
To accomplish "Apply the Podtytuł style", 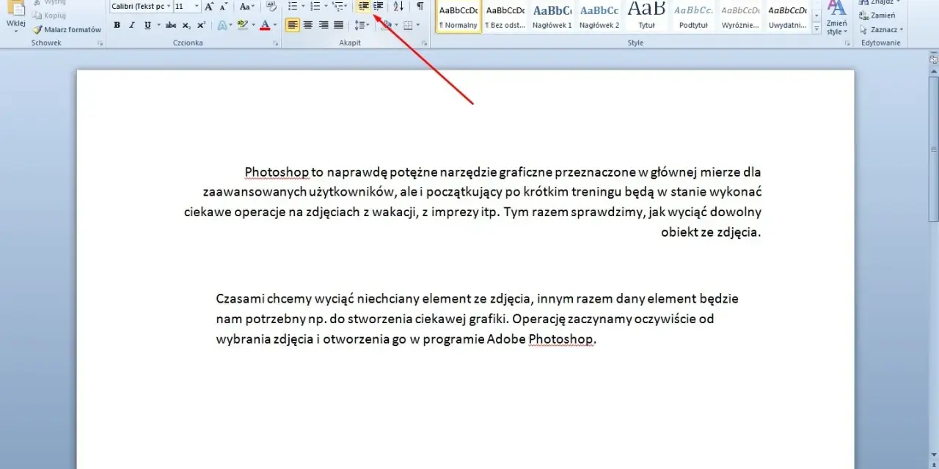I will click(x=693, y=17).
